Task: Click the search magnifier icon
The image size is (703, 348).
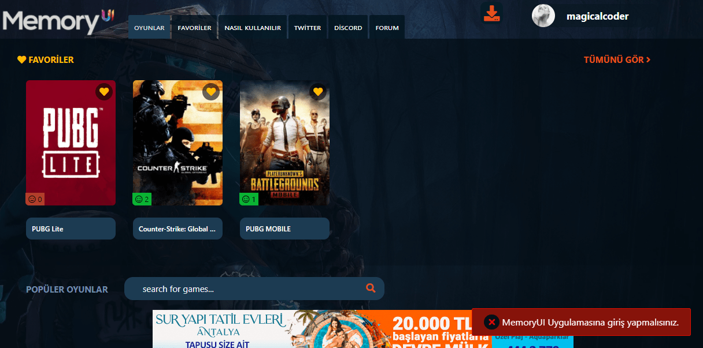Action: click(371, 288)
